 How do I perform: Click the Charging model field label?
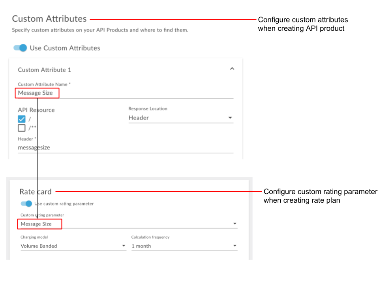pos(34,237)
